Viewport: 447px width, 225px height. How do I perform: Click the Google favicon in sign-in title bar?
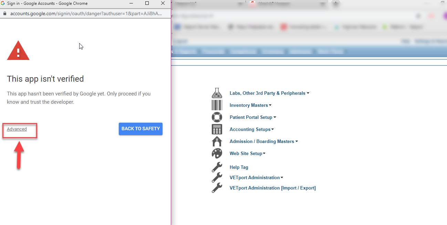pos(3,3)
